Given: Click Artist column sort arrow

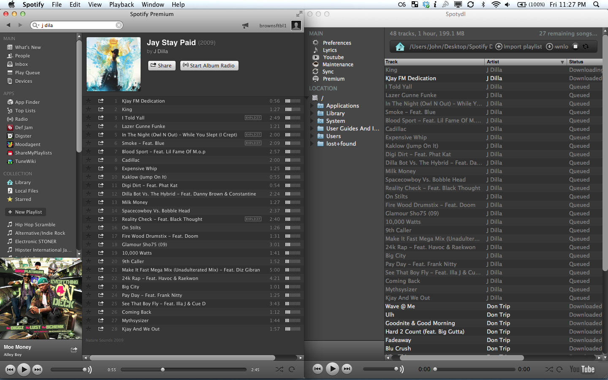Looking at the screenshot, I should pyautogui.click(x=562, y=62).
